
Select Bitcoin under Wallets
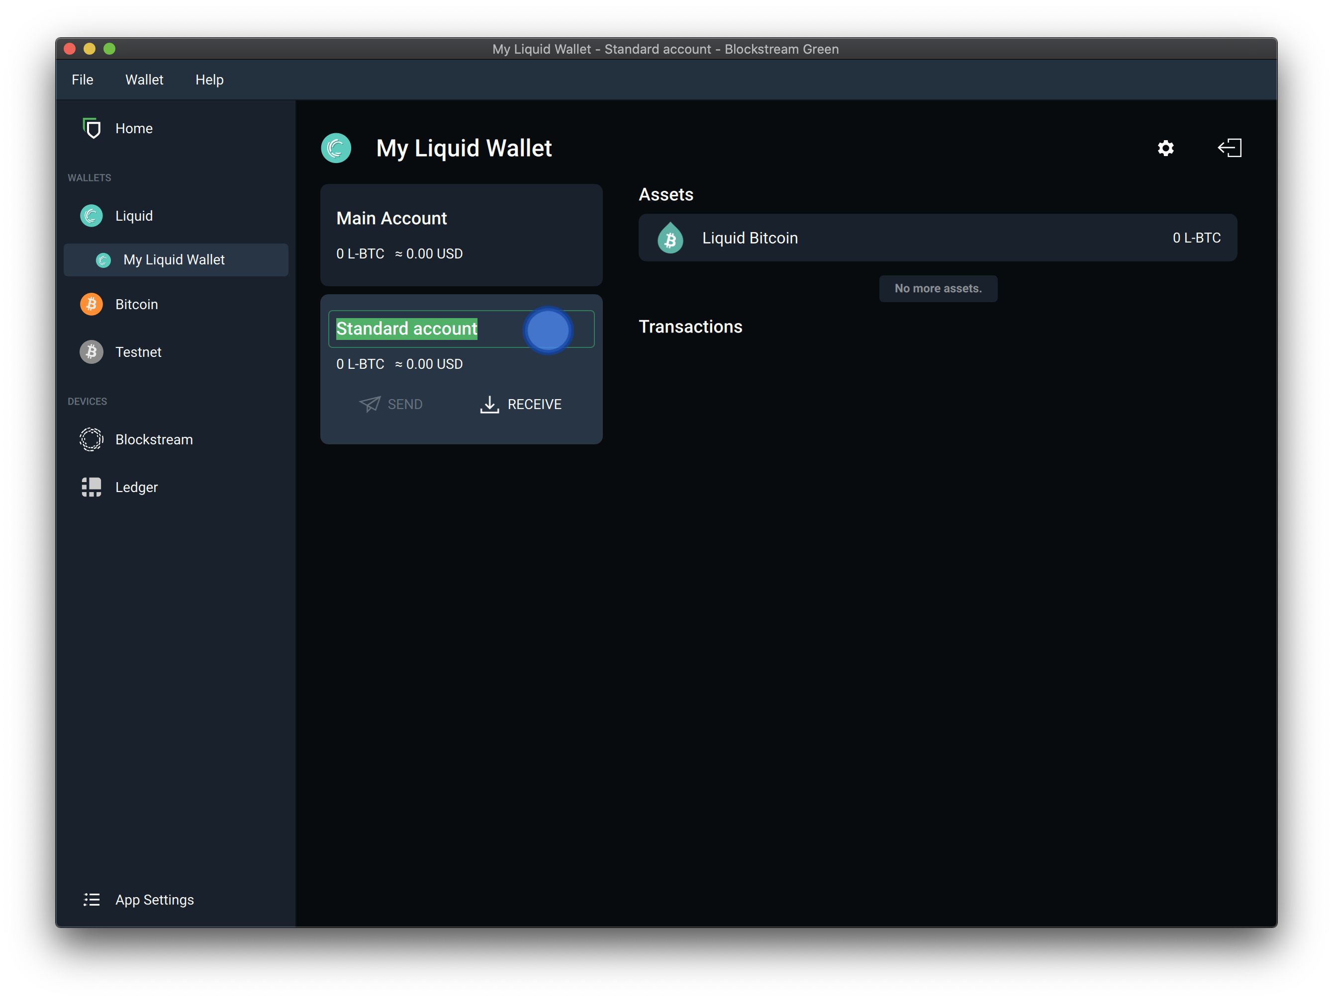176,304
